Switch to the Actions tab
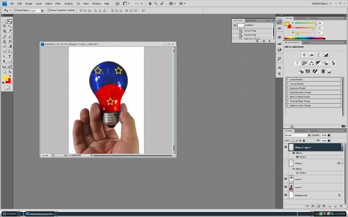 click(x=251, y=20)
